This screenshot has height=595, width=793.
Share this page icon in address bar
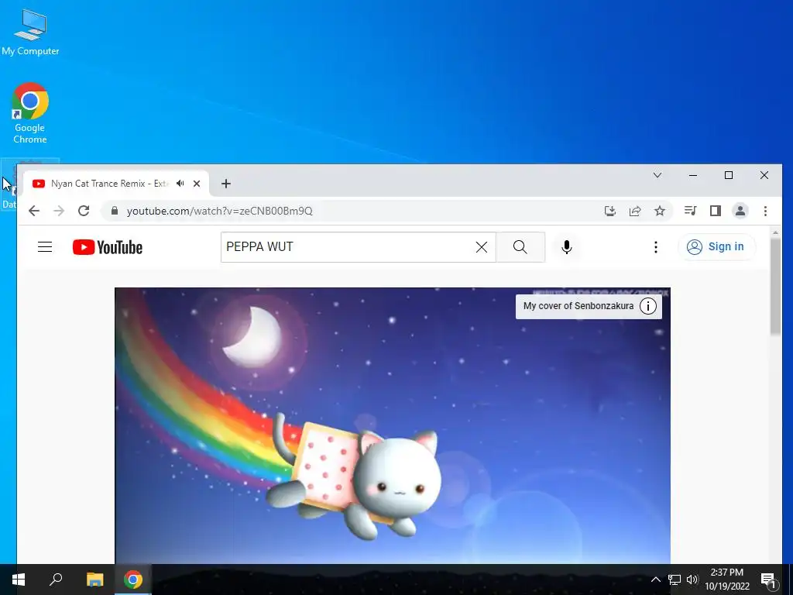tap(635, 211)
